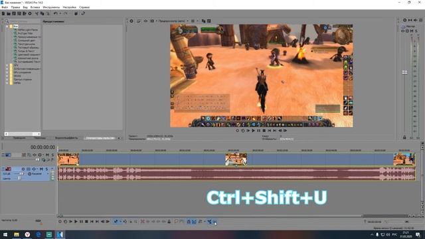Click Play button under the video preview

[254, 131]
